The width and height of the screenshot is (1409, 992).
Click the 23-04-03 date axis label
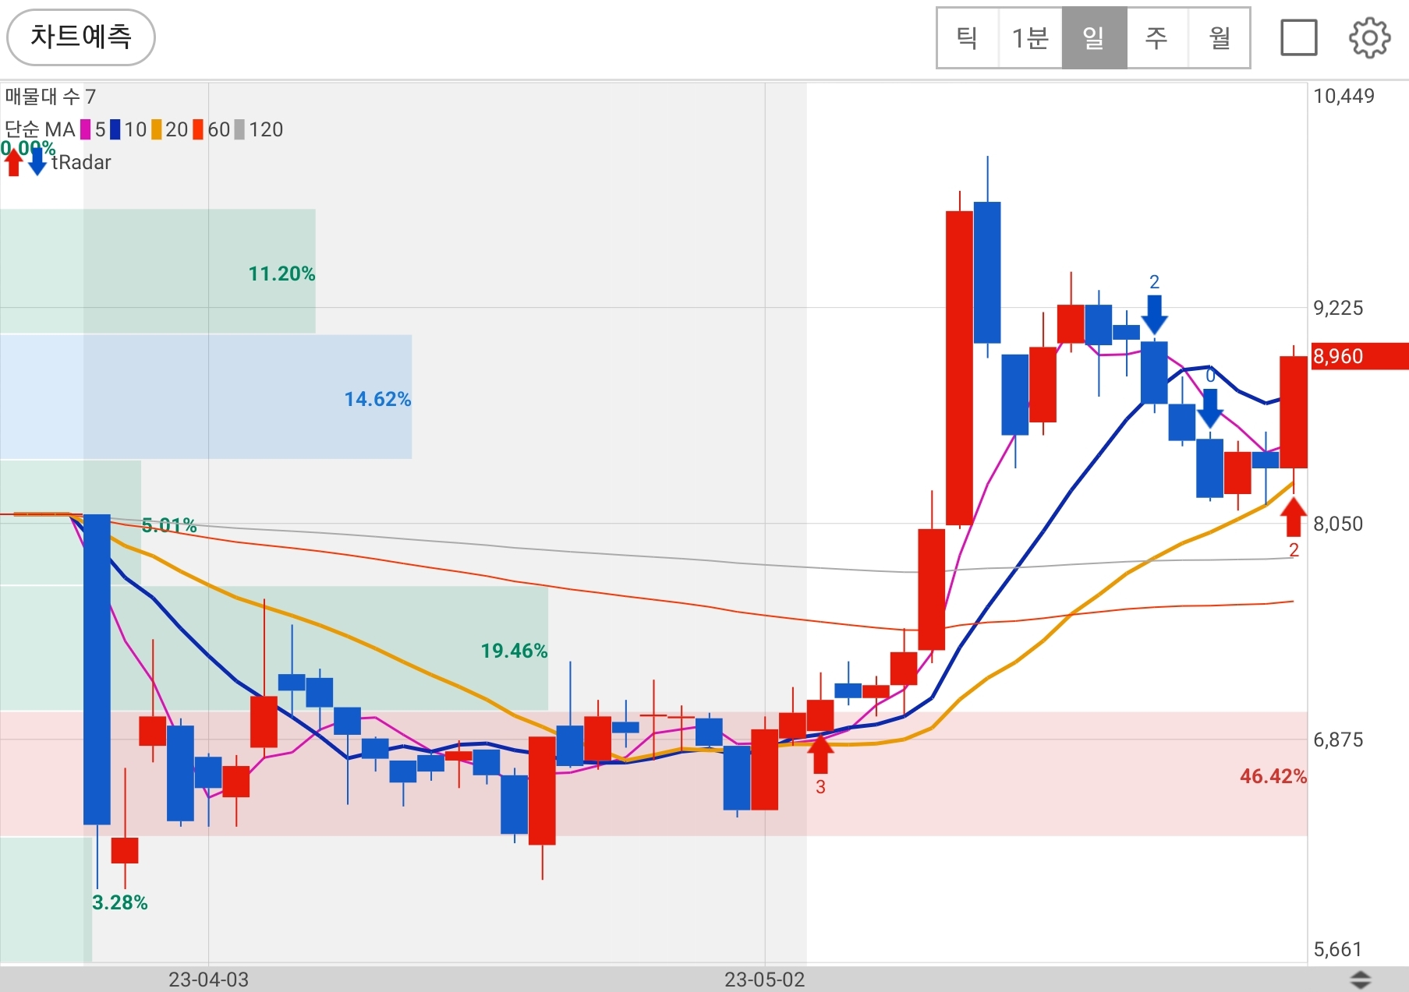[x=208, y=980]
